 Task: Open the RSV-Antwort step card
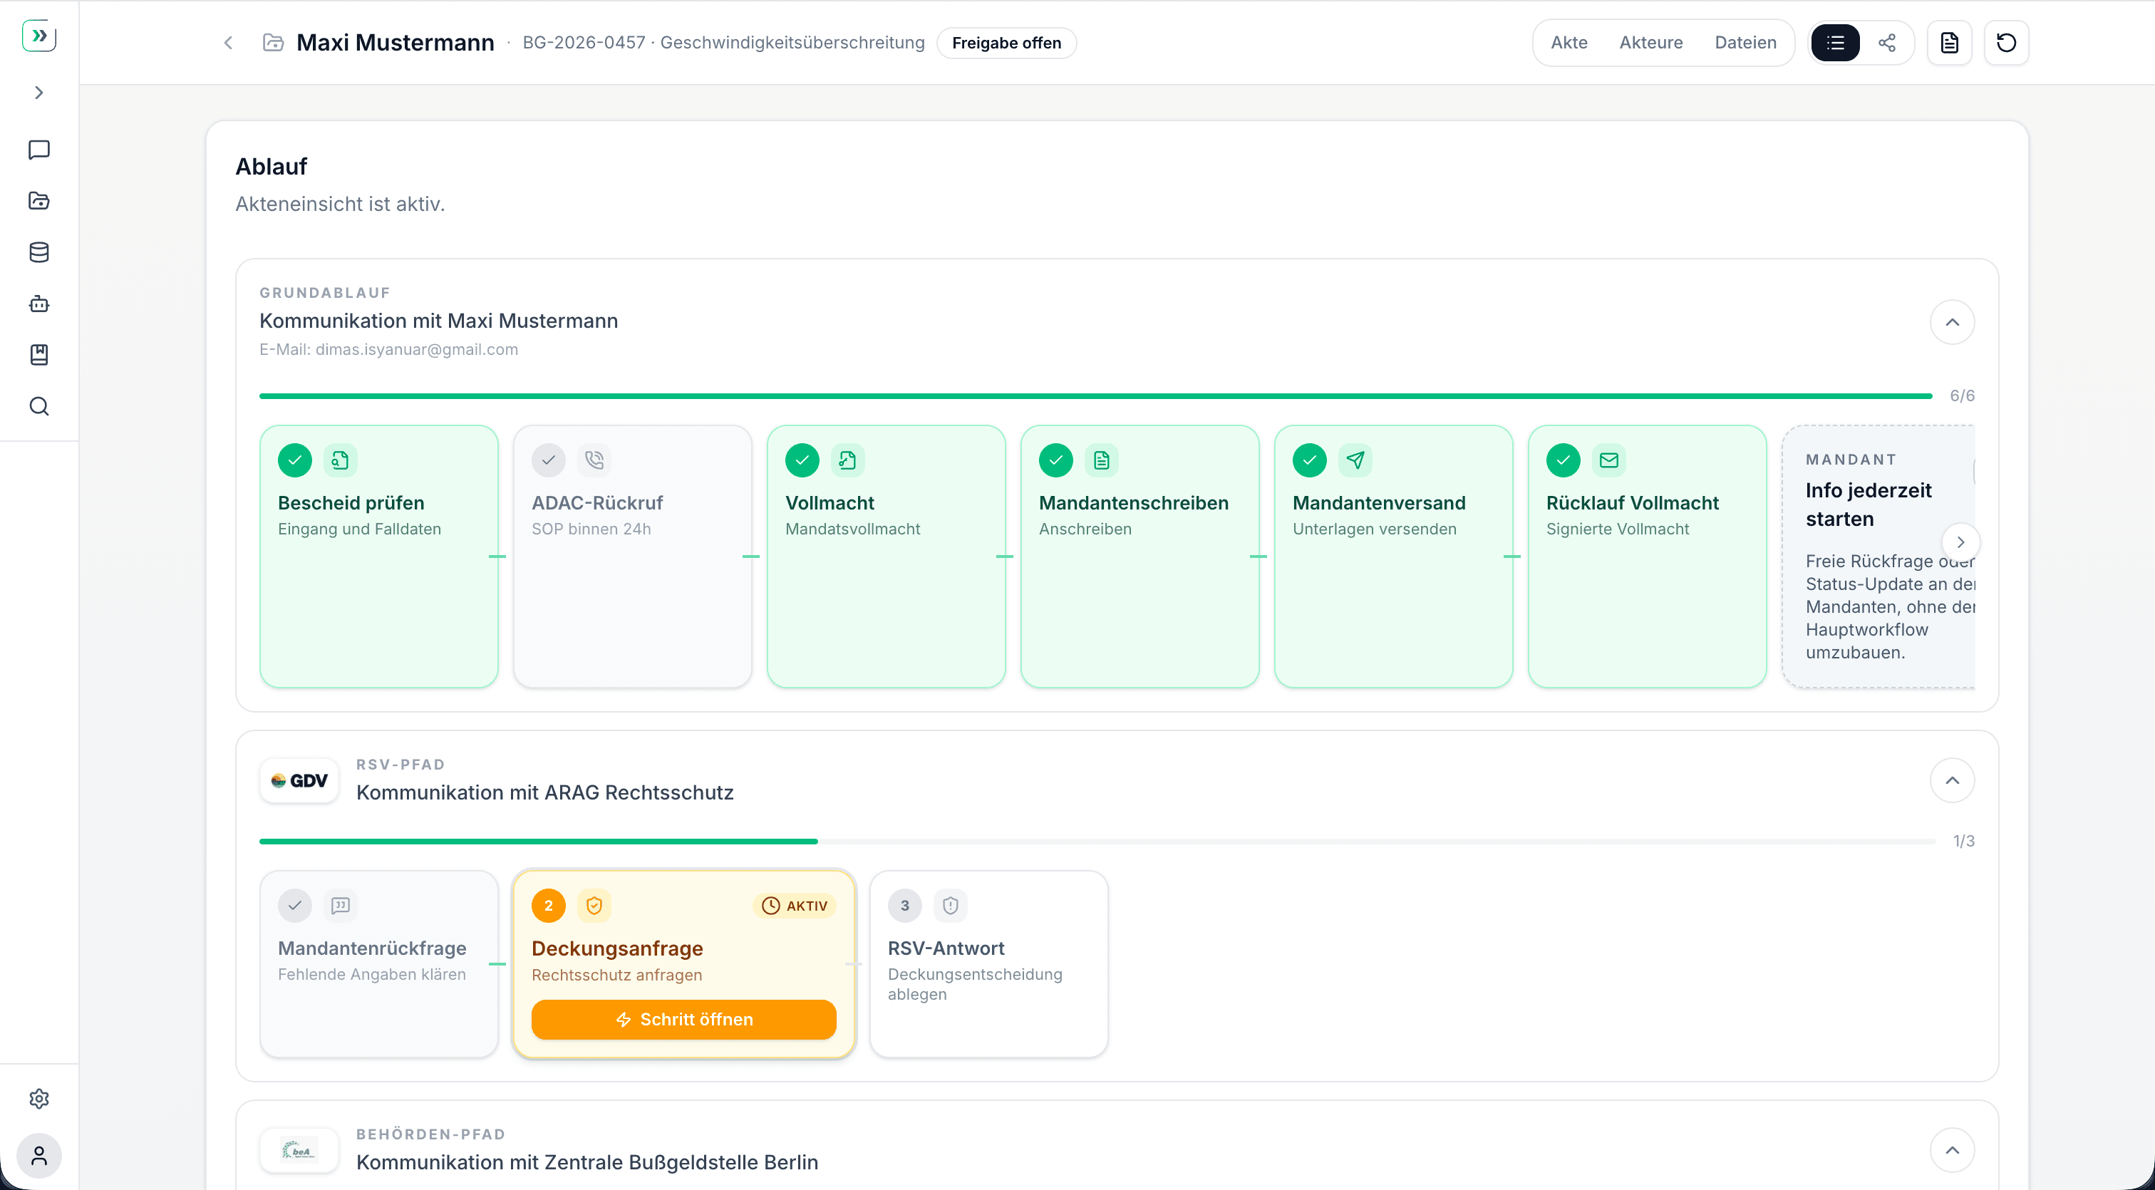[x=988, y=963]
